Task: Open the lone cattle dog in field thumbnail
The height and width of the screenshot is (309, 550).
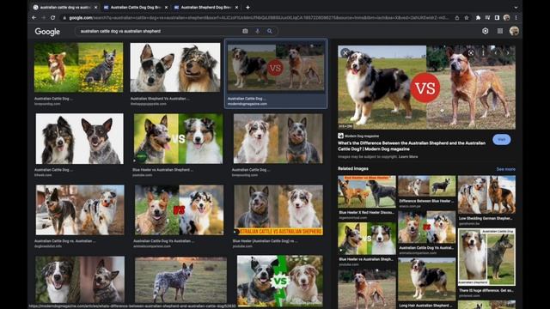Action: pyautogui.click(x=180, y=281)
